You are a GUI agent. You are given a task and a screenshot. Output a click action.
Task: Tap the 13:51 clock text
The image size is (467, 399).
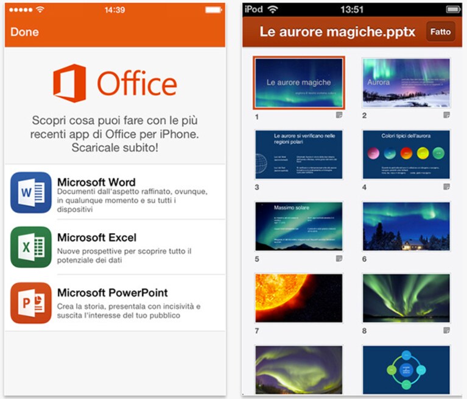[352, 10]
